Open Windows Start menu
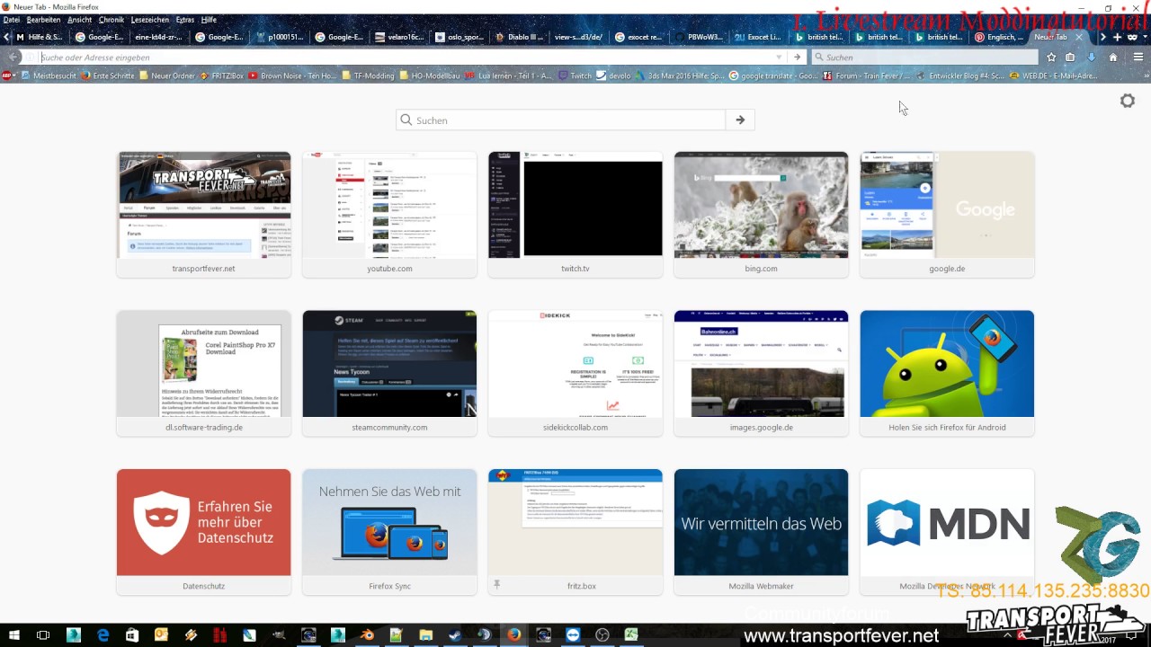 click(x=14, y=635)
